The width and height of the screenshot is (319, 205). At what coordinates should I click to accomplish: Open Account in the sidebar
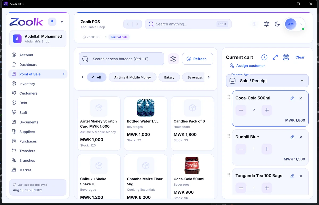click(38, 55)
